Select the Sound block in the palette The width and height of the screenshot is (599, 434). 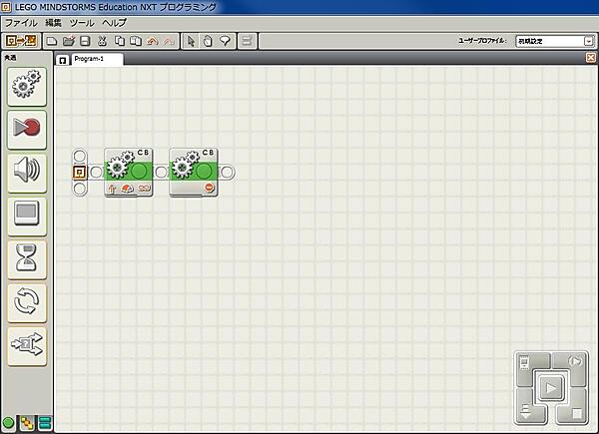(26, 172)
